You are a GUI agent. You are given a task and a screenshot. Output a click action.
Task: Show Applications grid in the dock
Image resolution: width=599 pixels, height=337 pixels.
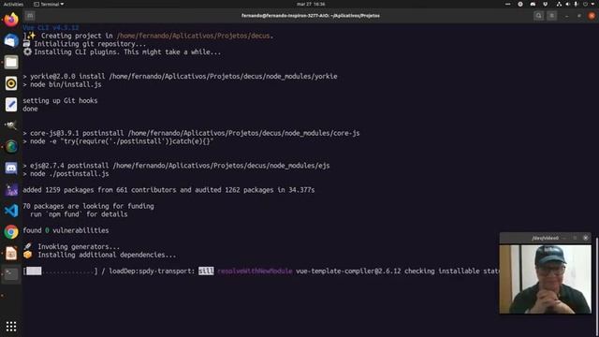tap(11, 327)
